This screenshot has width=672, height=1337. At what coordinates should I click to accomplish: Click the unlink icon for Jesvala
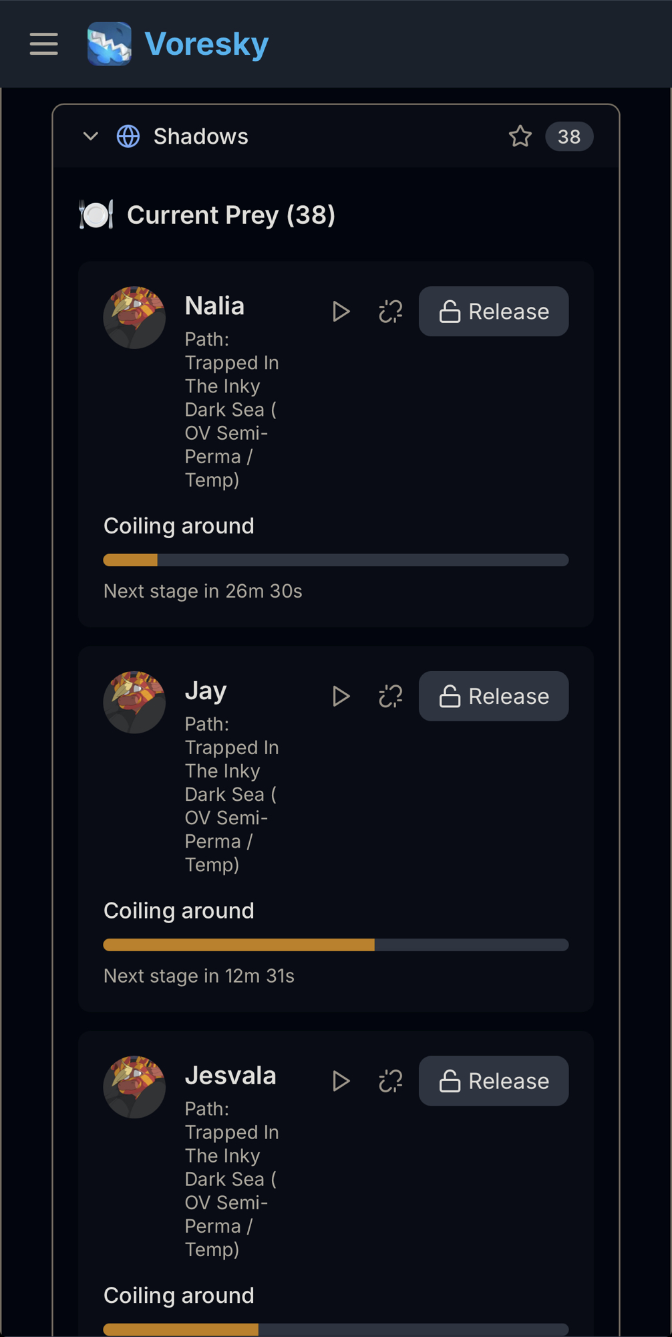tap(391, 1081)
